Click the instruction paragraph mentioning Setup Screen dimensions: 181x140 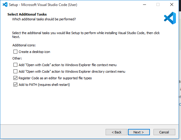click(86, 35)
